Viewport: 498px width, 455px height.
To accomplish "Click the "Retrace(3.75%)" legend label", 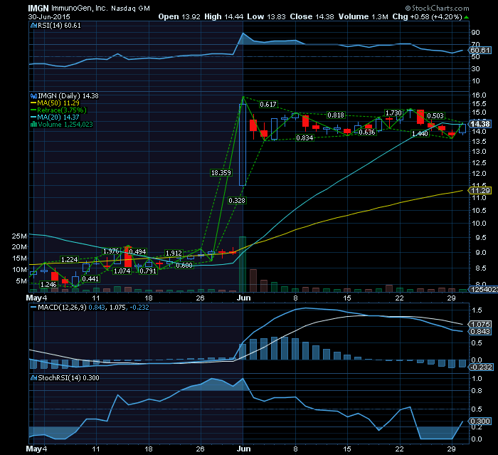I will pos(62,110).
